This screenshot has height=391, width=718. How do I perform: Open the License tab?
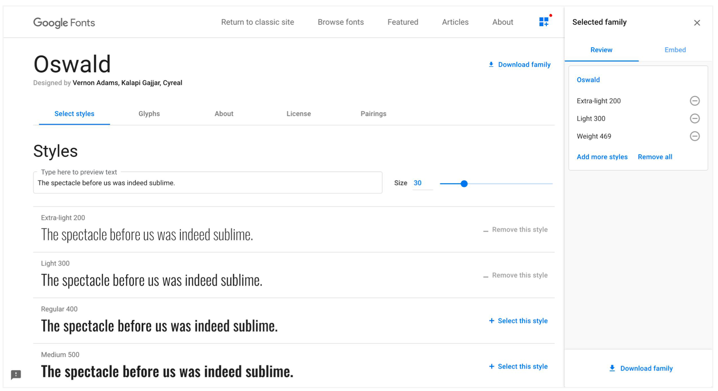(x=299, y=114)
